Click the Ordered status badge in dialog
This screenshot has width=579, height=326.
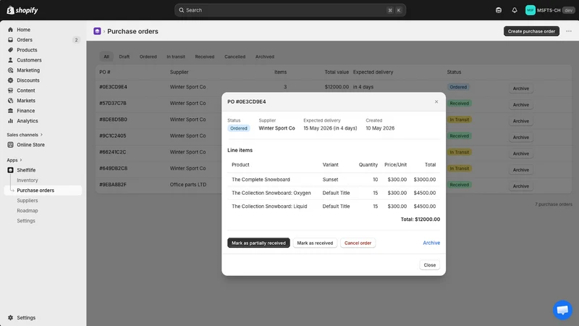tap(239, 128)
